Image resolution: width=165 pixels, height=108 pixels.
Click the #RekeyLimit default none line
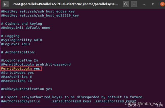(26, 28)
